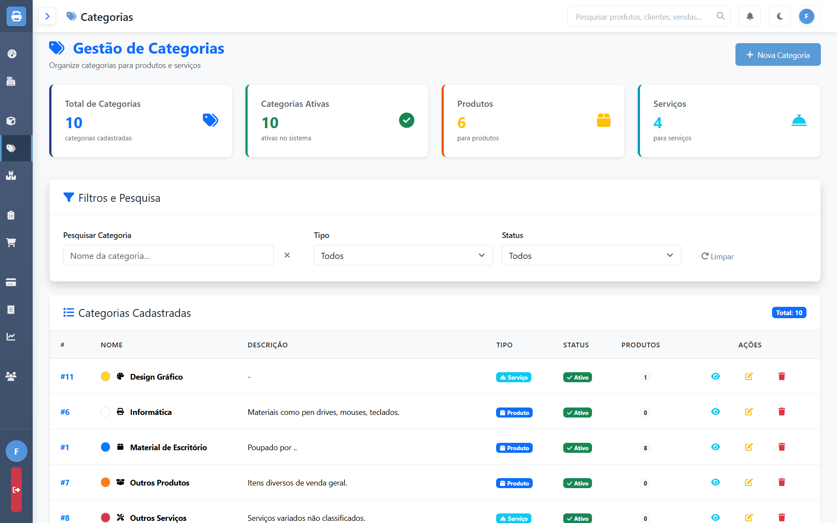
Task: View Outros Produtos details eye icon
Action: pos(715,482)
